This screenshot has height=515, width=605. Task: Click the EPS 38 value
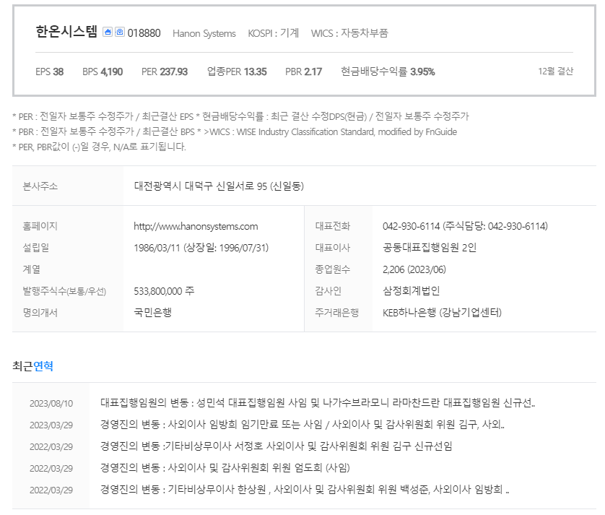coord(49,72)
